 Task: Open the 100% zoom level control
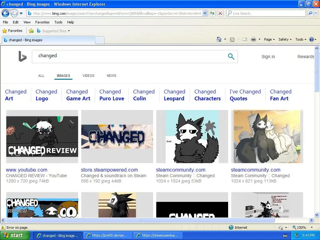(x=302, y=227)
